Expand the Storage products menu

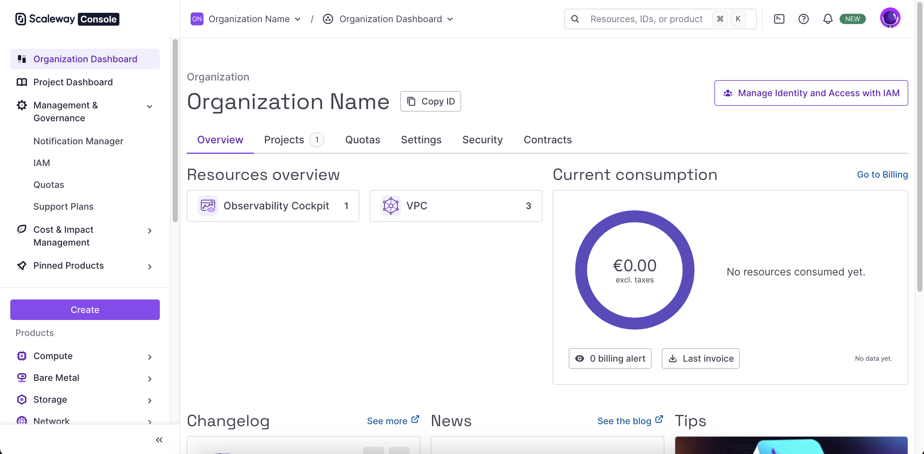point(150,400)
